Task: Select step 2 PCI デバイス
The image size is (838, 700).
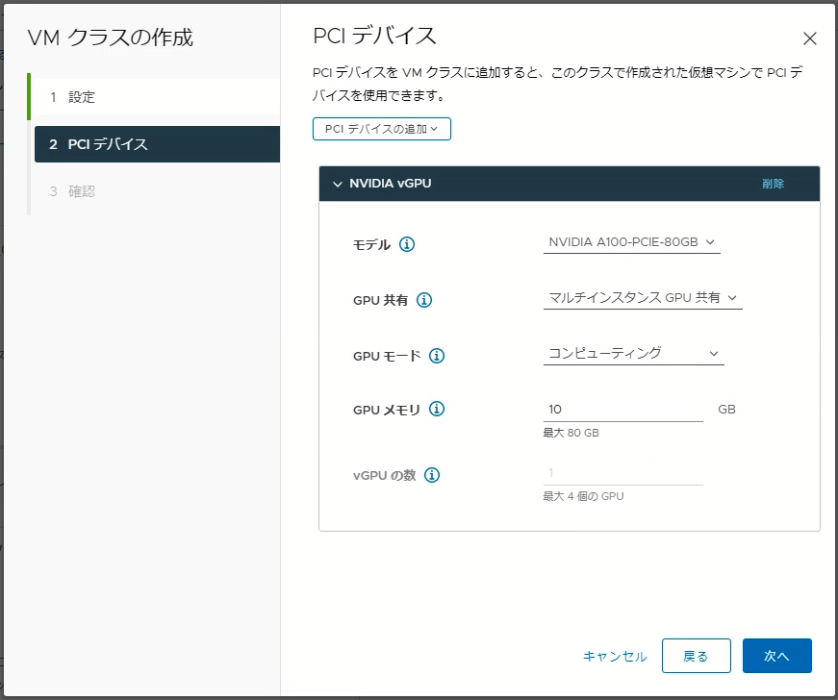Action: click(157, 144)
